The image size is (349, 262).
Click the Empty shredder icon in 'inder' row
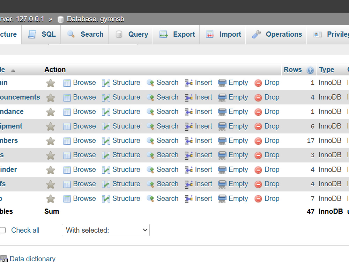tap(222, 170)
